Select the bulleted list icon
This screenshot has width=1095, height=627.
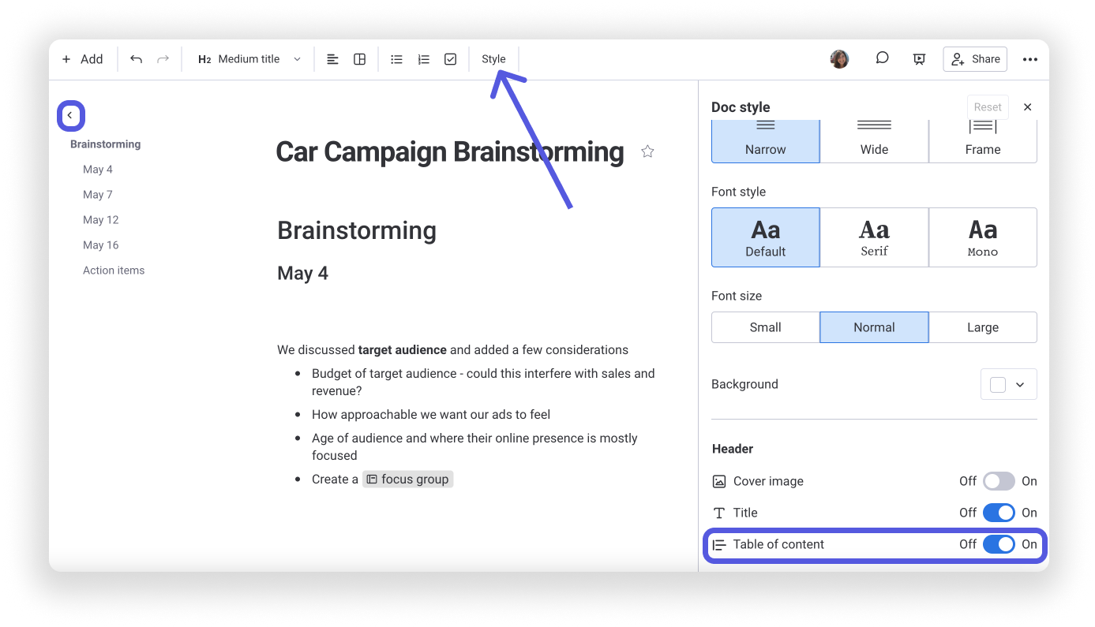pos(396,58)
